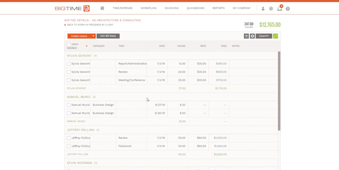Click the red sort arrow in Staff Member header
Screen dimensions: 339x170
pos(87,46)
